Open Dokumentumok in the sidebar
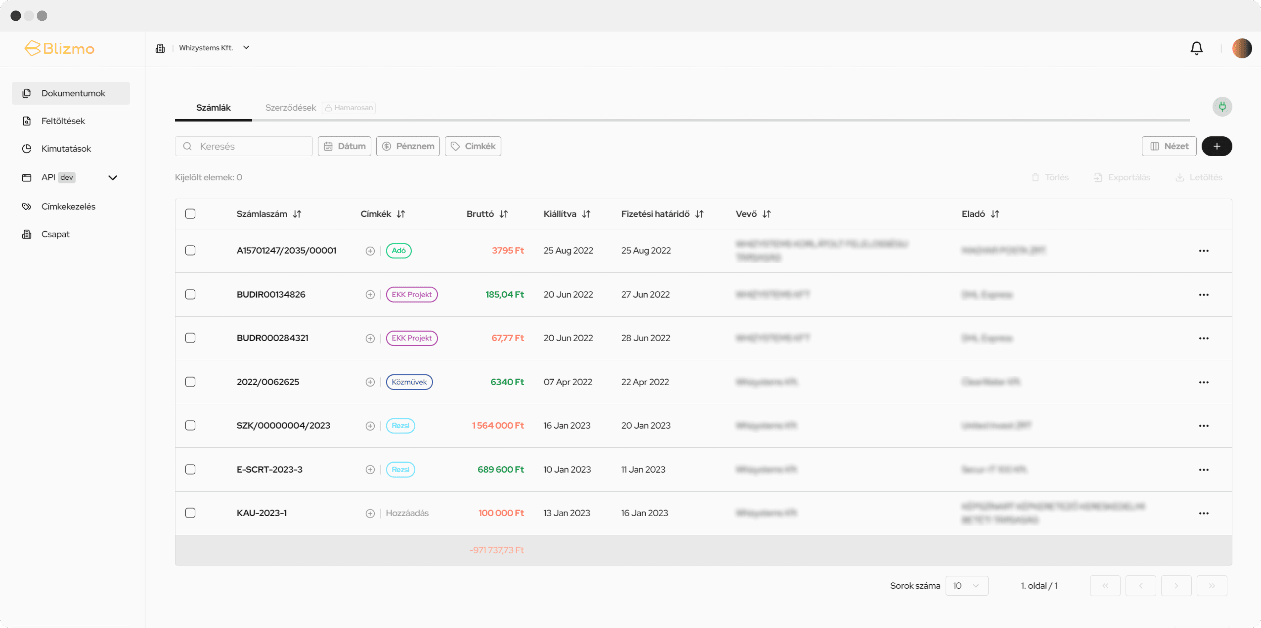The height and width of the screenshot is (628, 1261). pos(71,93)
